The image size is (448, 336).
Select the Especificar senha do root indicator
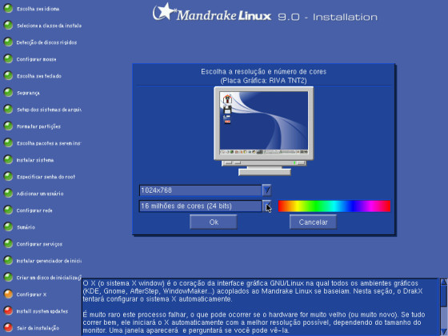[x=8, y=177]
